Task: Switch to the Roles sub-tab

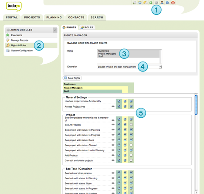Action: 87,27
